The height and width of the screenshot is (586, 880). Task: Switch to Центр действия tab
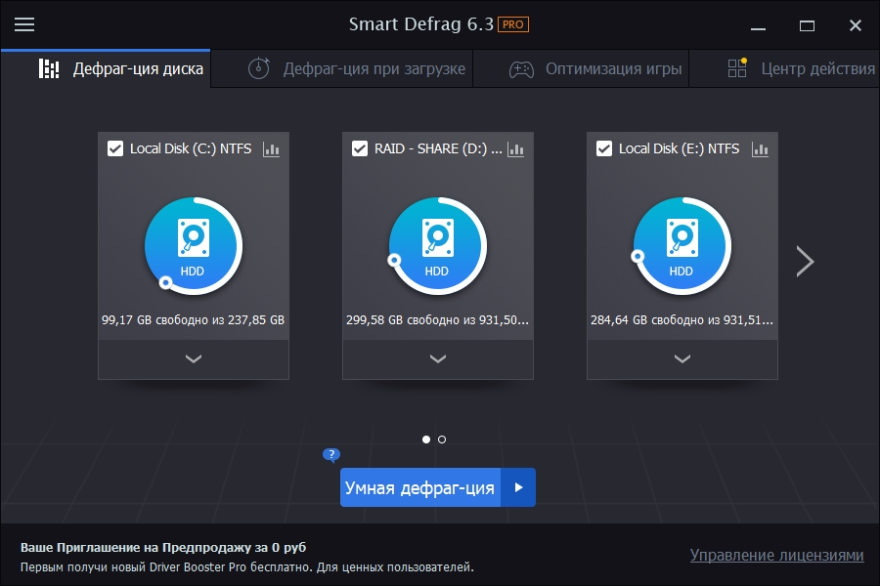[x=784, y=68]
